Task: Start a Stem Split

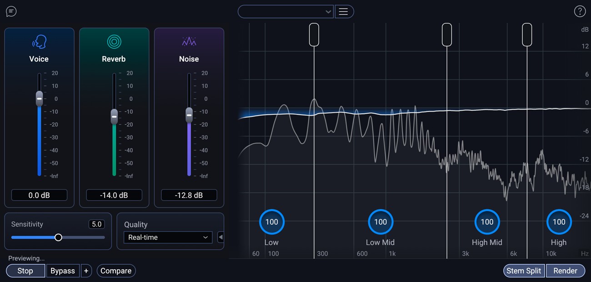Action: 524,271
